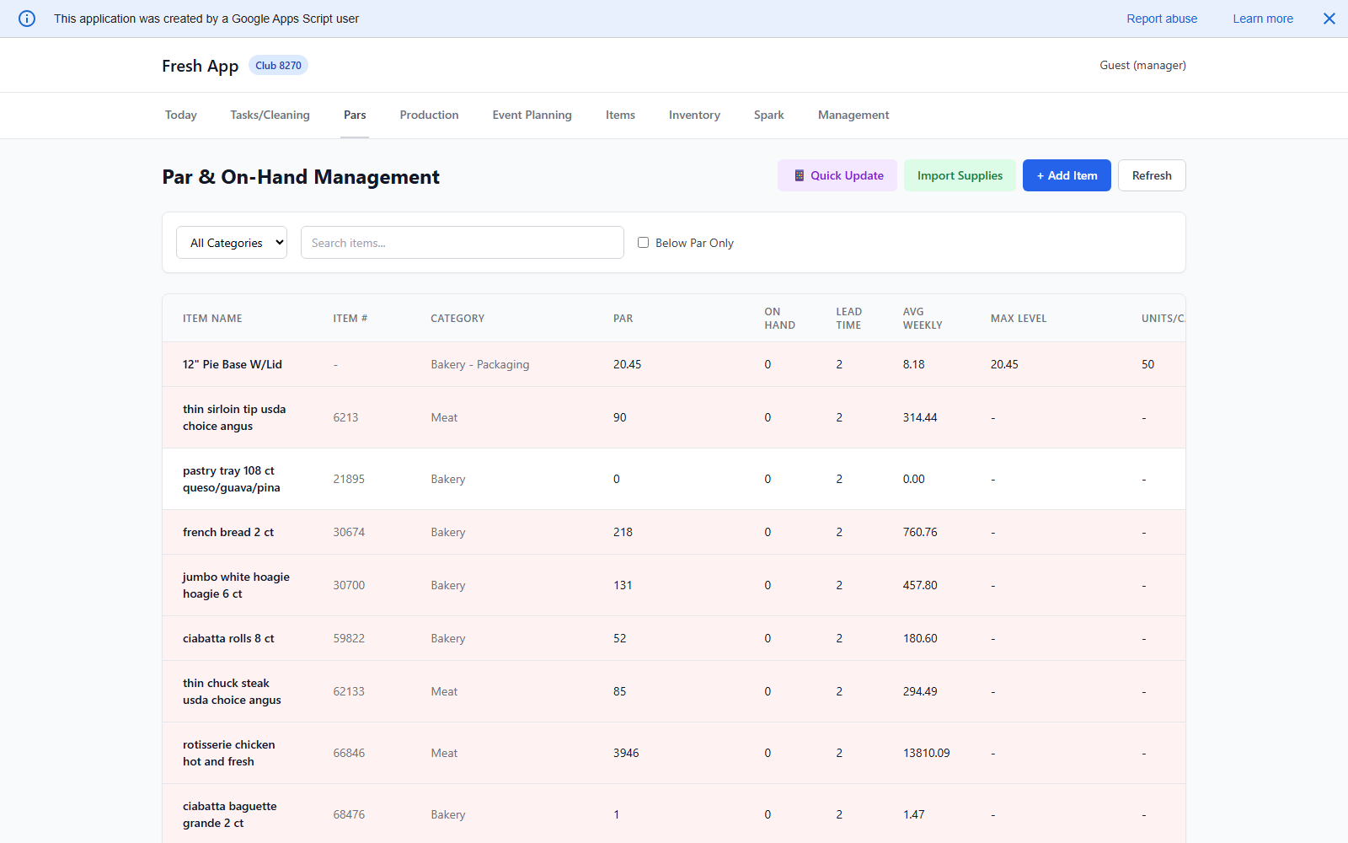Click the Refresh button

[x=1151, y=175]
